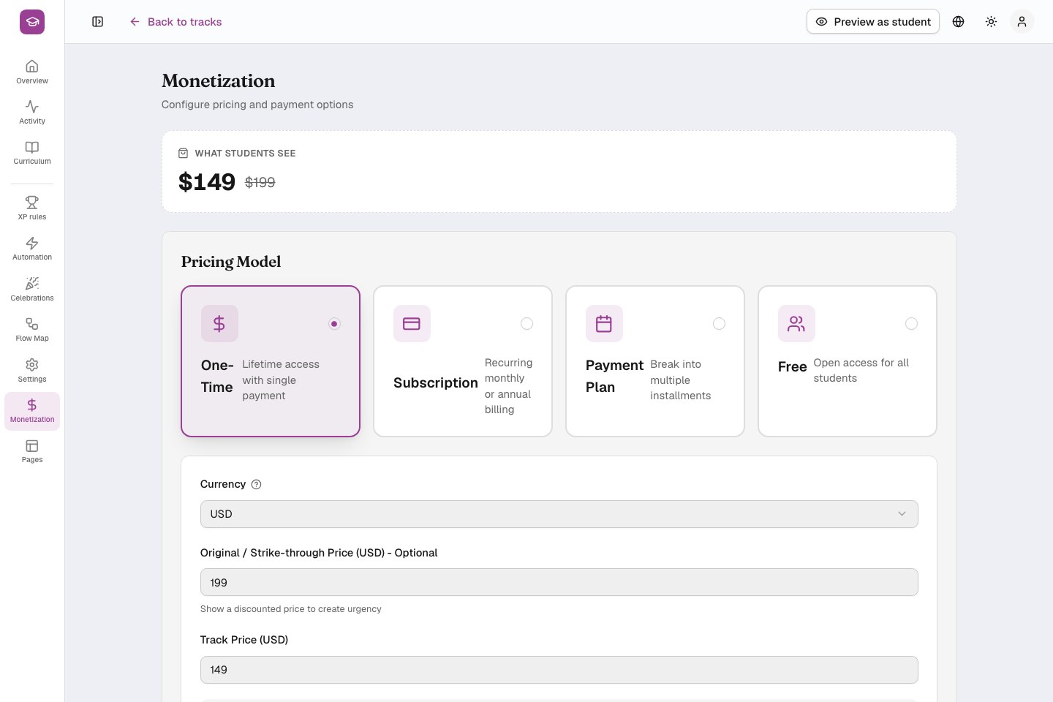Click the credit card icon on Subscription card
1053x702 pixels.
coord(412,324)
